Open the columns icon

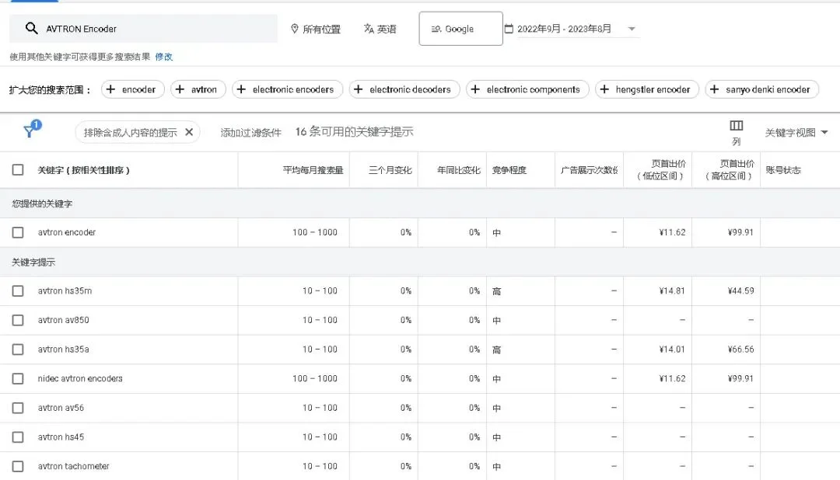click(736, 126)
